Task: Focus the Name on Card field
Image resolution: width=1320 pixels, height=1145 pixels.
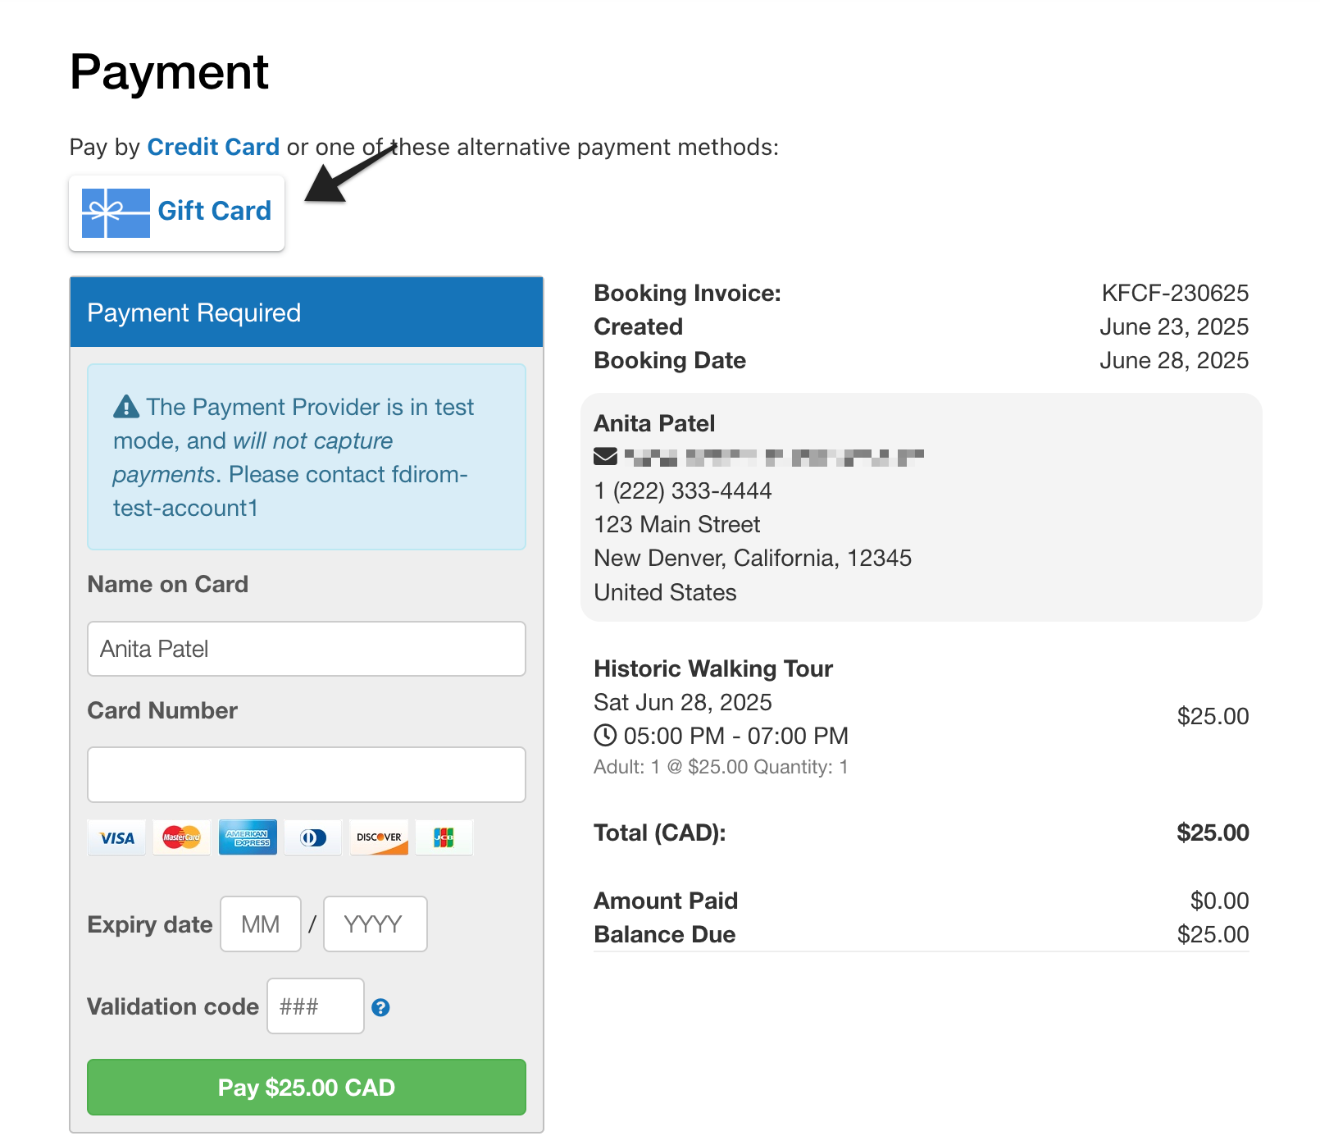Action: tap(307, 649)
